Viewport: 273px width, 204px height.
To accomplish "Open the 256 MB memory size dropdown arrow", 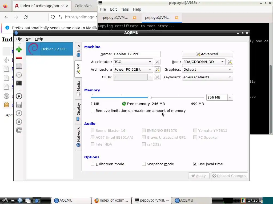I will tap(230, 97).
